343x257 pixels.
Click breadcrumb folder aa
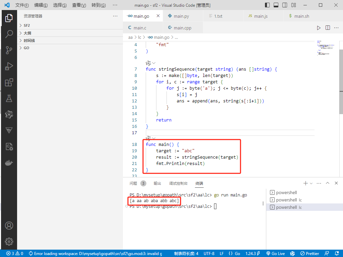point(130,37)
